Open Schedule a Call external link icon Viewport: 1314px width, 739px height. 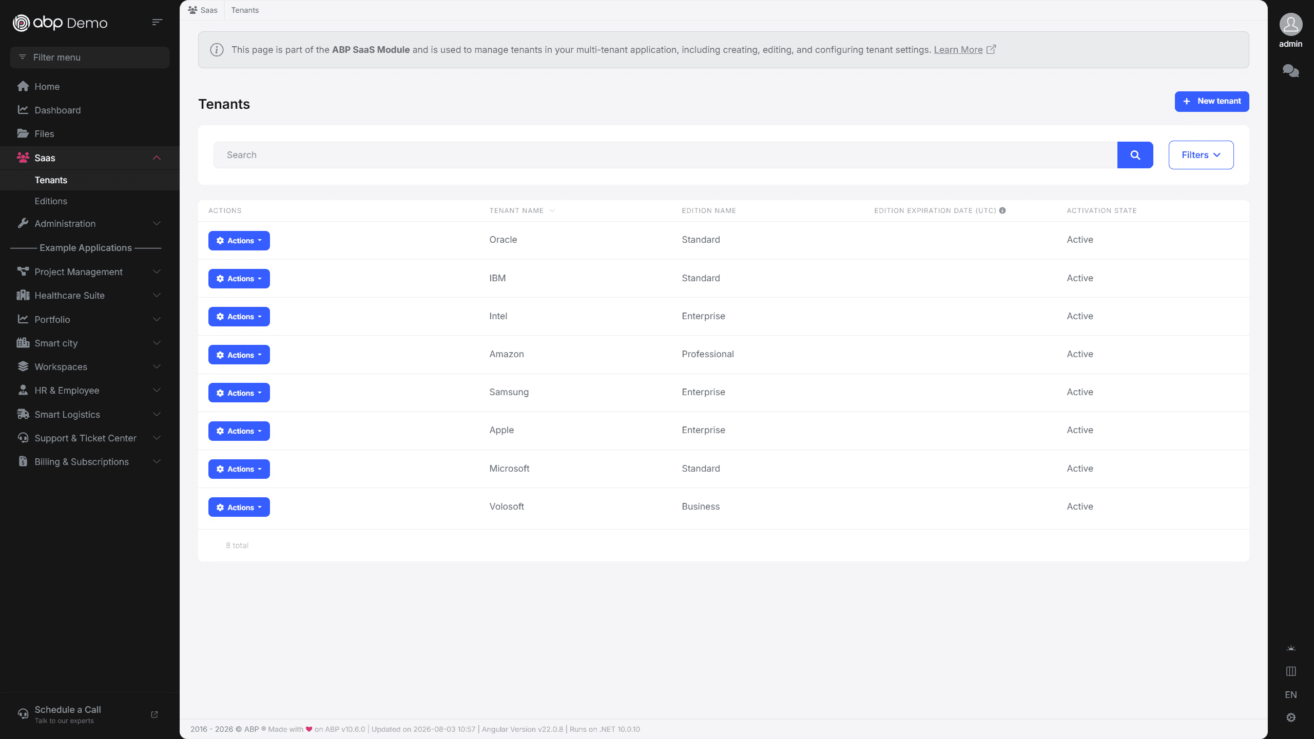point(154,714)
